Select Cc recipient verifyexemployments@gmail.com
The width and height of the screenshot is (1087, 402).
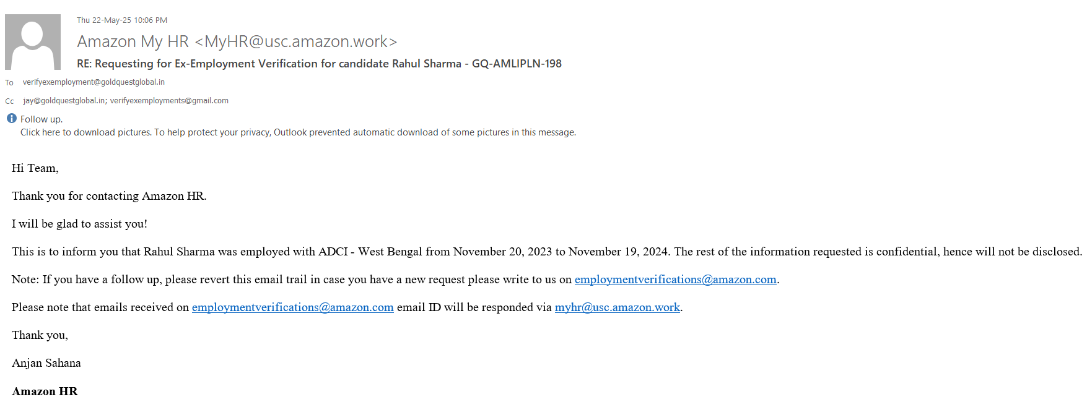point(169,101)
